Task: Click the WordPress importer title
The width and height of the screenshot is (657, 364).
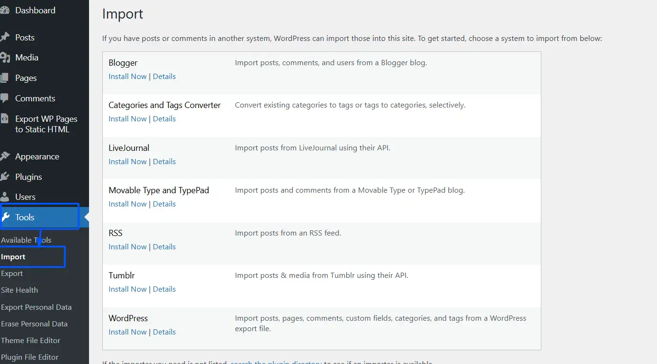Action: pos(128,318)
